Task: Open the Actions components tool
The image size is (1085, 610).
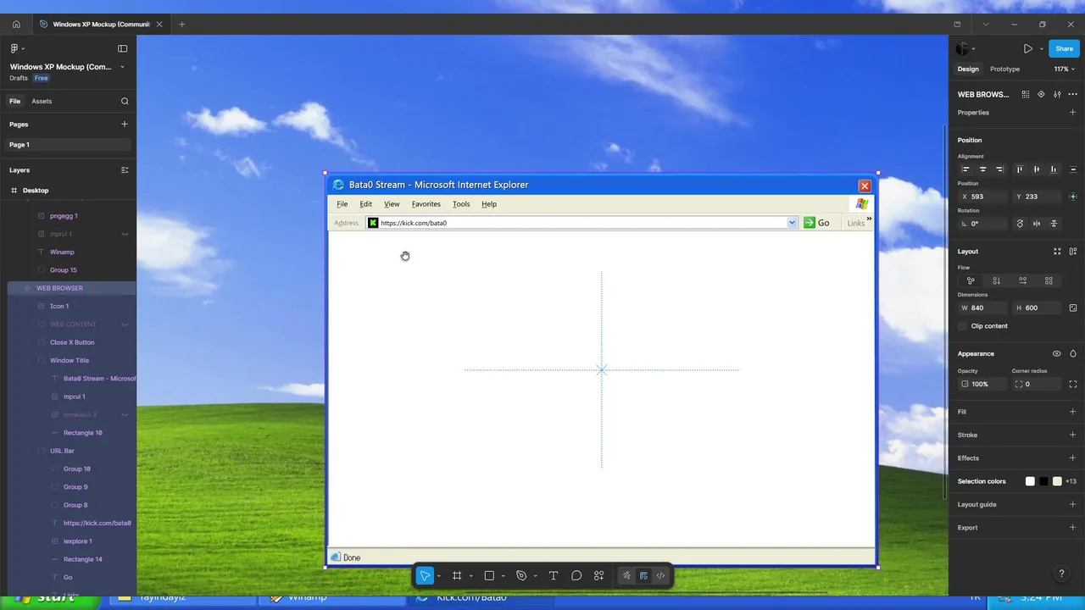Action: click(598, 576)
